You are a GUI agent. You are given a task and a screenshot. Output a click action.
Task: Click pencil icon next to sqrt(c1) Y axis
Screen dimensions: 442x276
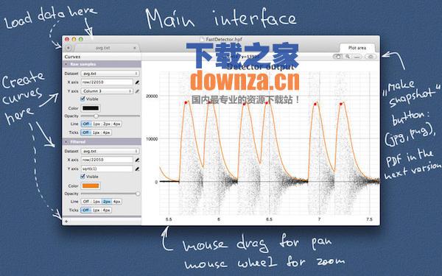click(137, 169)
